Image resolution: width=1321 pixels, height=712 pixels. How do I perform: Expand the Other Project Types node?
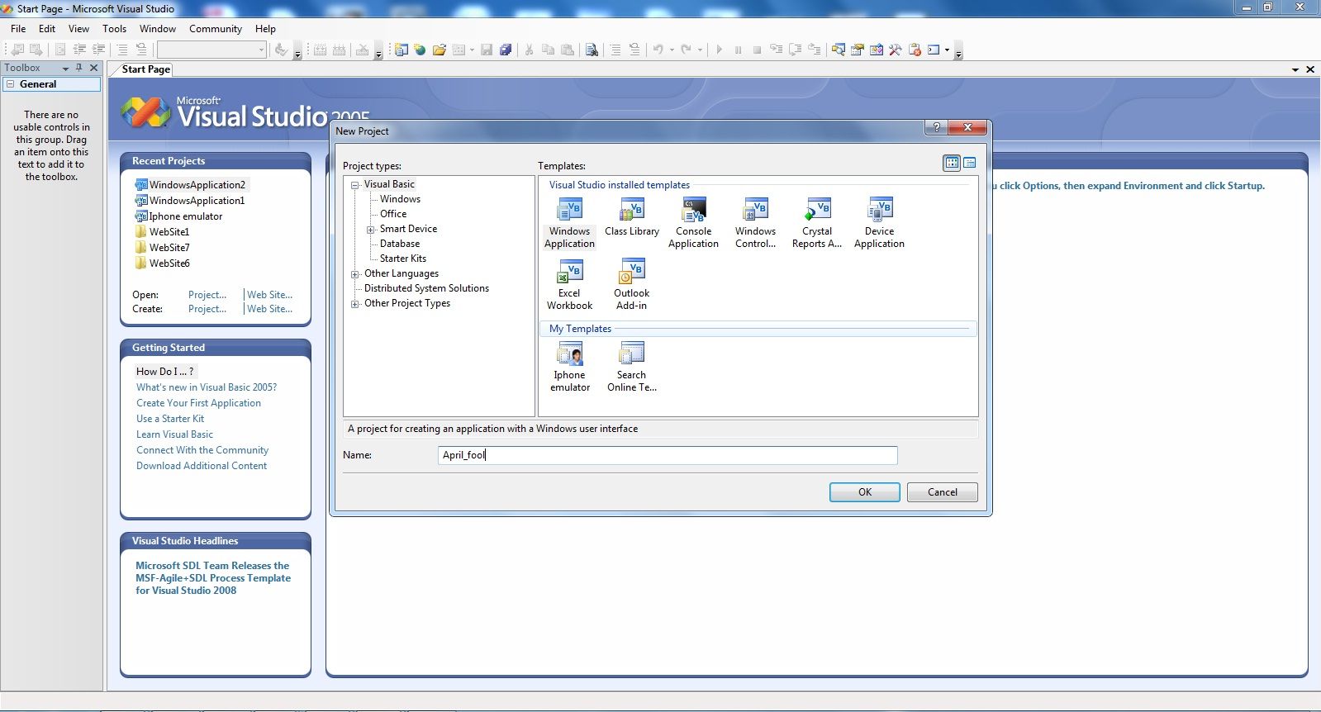(355, 304)
